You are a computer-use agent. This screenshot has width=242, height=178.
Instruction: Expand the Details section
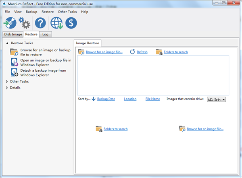click(x=7, y=88)
